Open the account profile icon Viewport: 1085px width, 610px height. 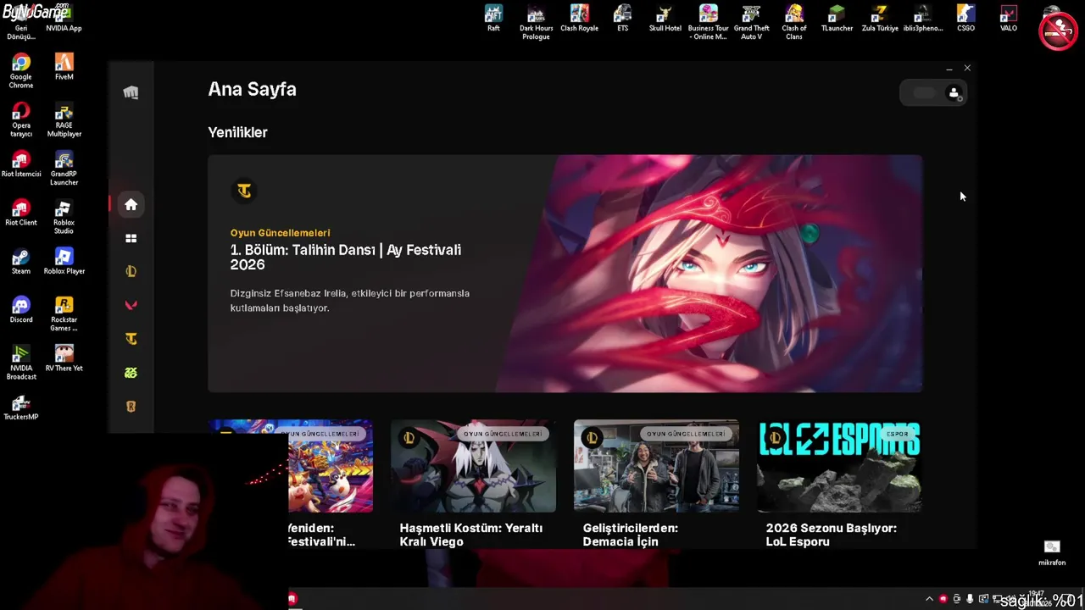coord(954,93)
